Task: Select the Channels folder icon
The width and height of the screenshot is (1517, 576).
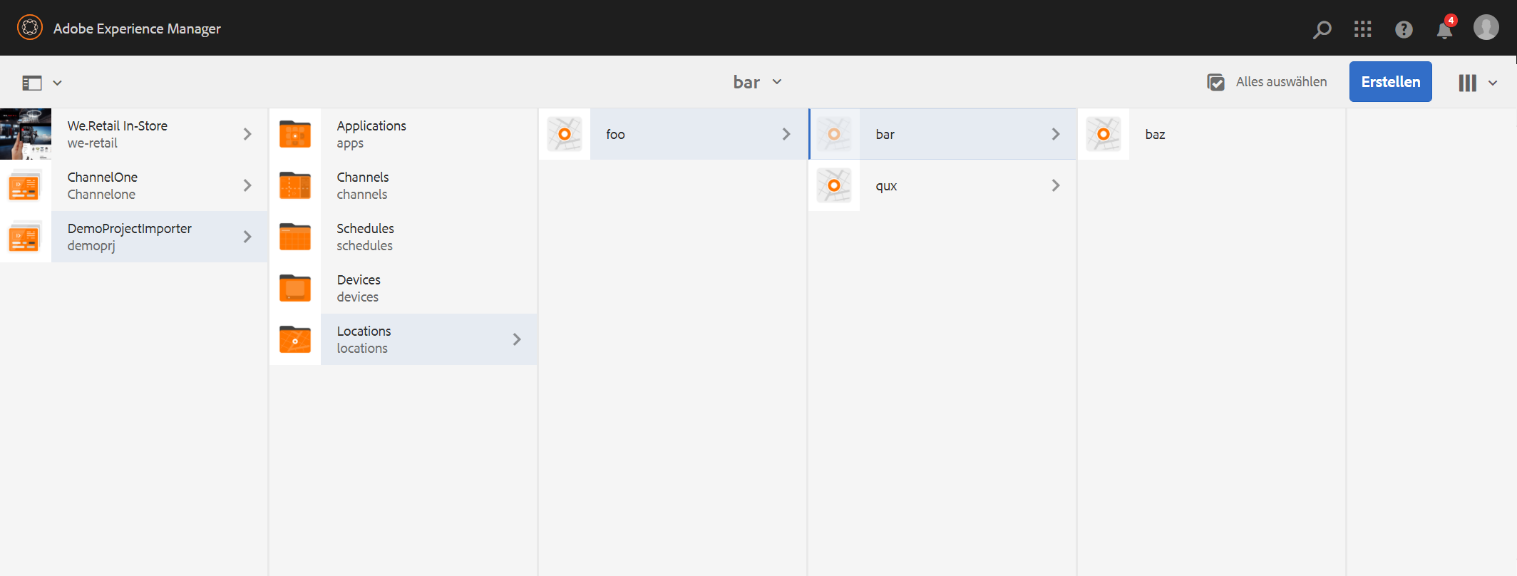Action: tap(295, 185)
